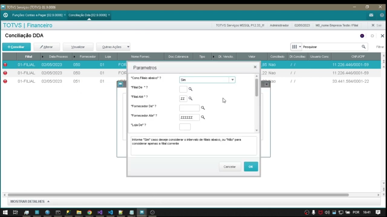Click sort arrow on Dt. Vencto. column
The height and width of the screenshot is (217, 387).
click(x=213, y=57)
